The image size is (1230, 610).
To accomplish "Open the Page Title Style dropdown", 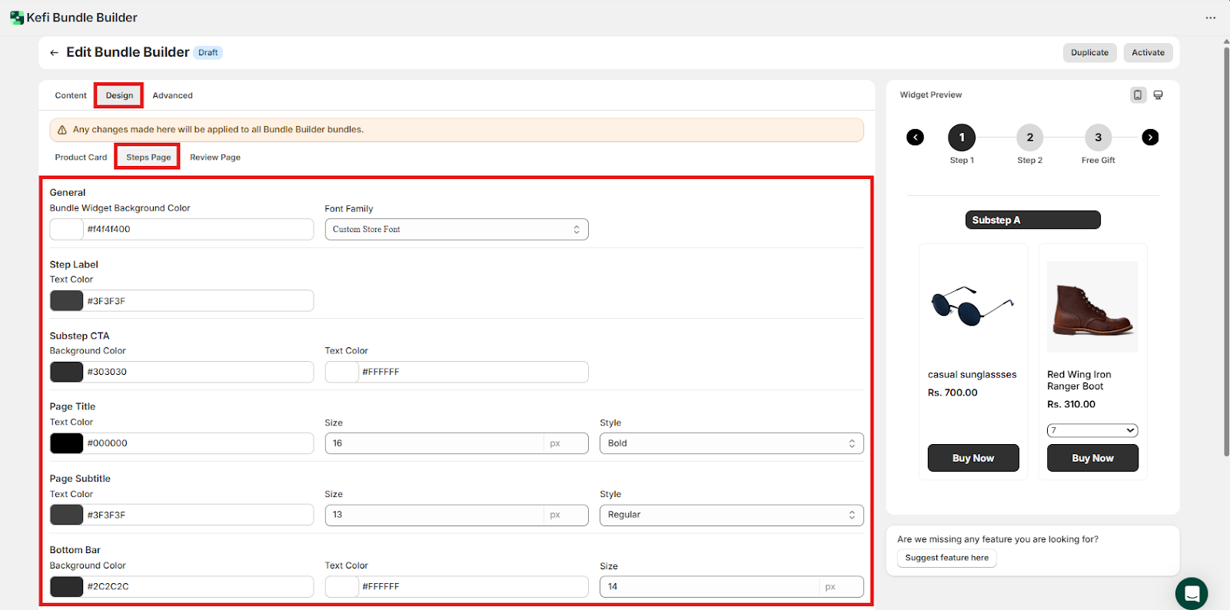I will coord(731,443).
